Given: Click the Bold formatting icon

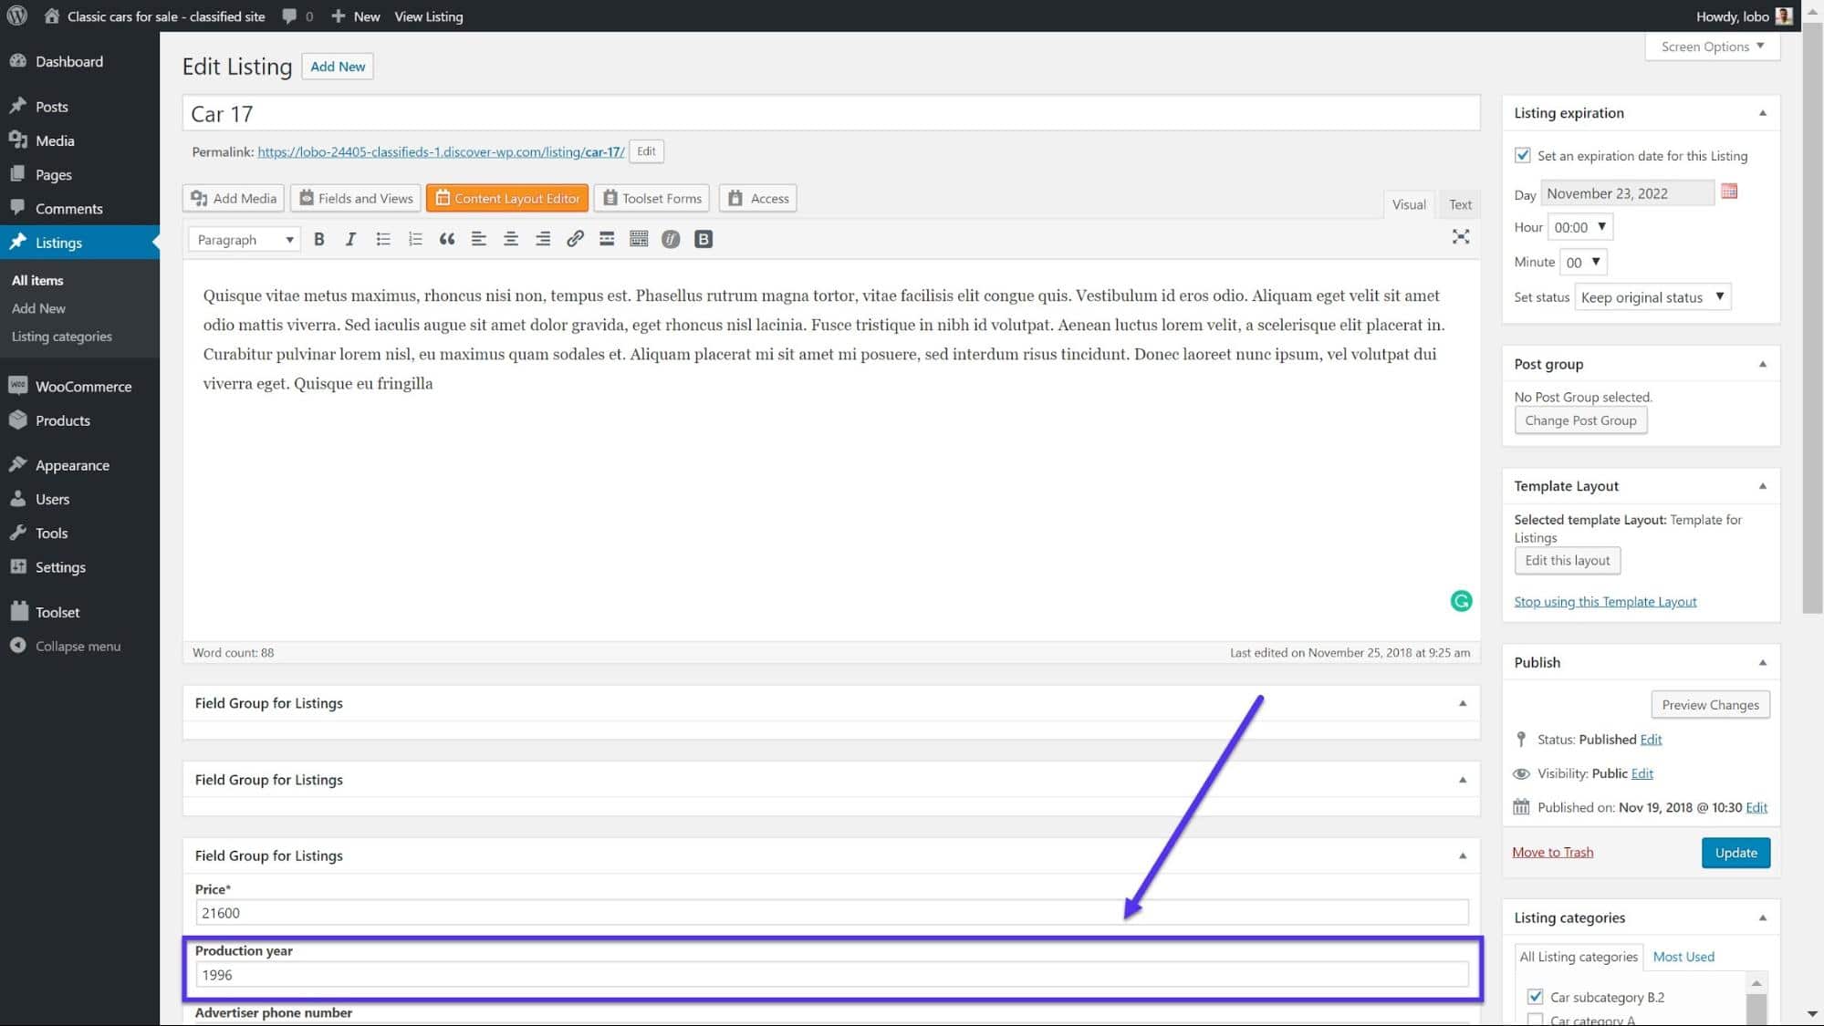Looking at the screenshot, I should pyautogui.click(x=319, y=239).
